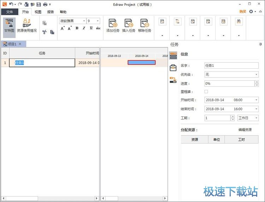Open the 文件 file menu

[x=10, y=12]
